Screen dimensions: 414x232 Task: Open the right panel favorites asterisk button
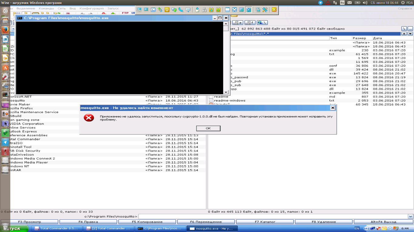pyautogui.click(x=404, y=34)
